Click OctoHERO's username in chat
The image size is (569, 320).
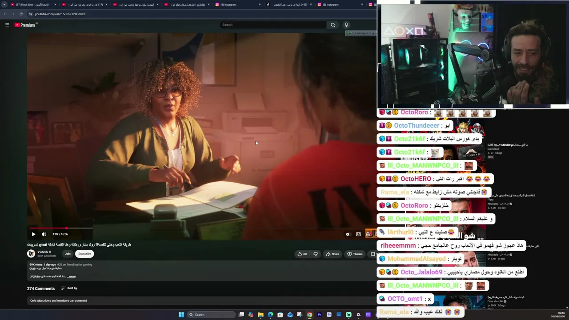[416, 179]
